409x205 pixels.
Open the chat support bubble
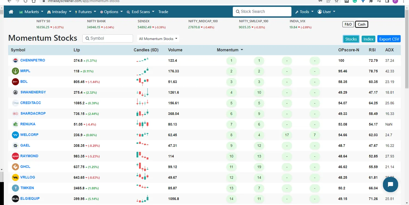390,185
